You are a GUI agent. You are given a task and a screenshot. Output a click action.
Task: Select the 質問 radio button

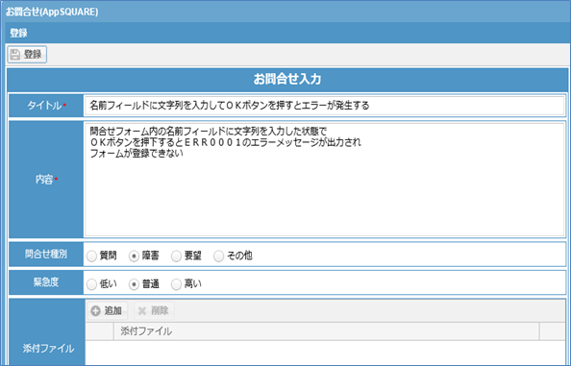pyautogui.click(x=91, y=256)
